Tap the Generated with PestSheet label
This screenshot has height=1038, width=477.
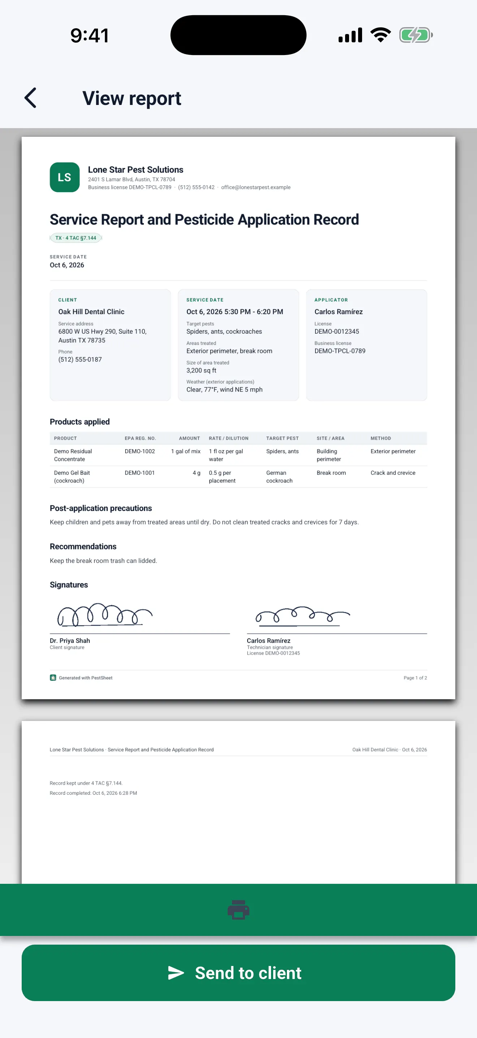[86, 678]
